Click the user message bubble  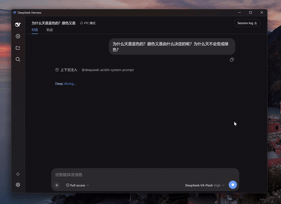point(172,47)
